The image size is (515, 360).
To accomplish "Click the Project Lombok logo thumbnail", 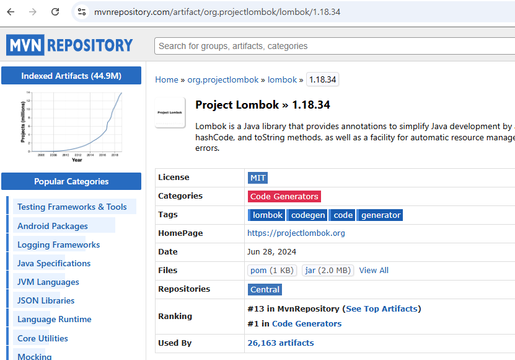I will point(170,112).
